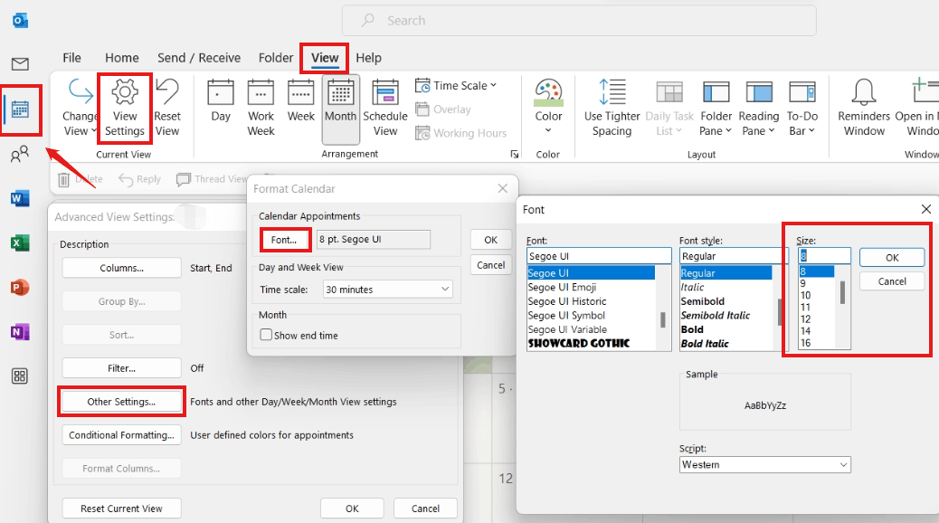Screen dimensions: 939x523
Task: Click Reset View in the ribbon
Action: (x=167, y=109)
